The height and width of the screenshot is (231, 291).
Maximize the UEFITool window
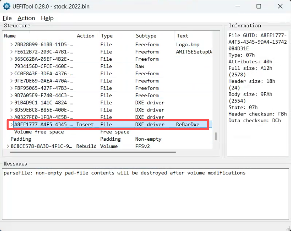tap(259, 6)
